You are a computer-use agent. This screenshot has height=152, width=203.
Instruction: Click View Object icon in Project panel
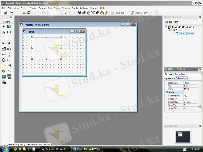click(171, 22)
